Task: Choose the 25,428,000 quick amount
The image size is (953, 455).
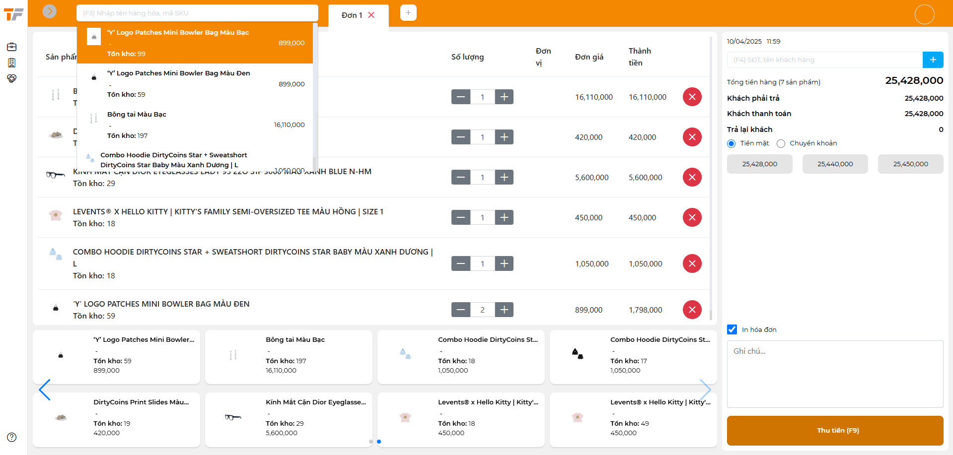Action: pyautogui.click(x=760, y=164)
